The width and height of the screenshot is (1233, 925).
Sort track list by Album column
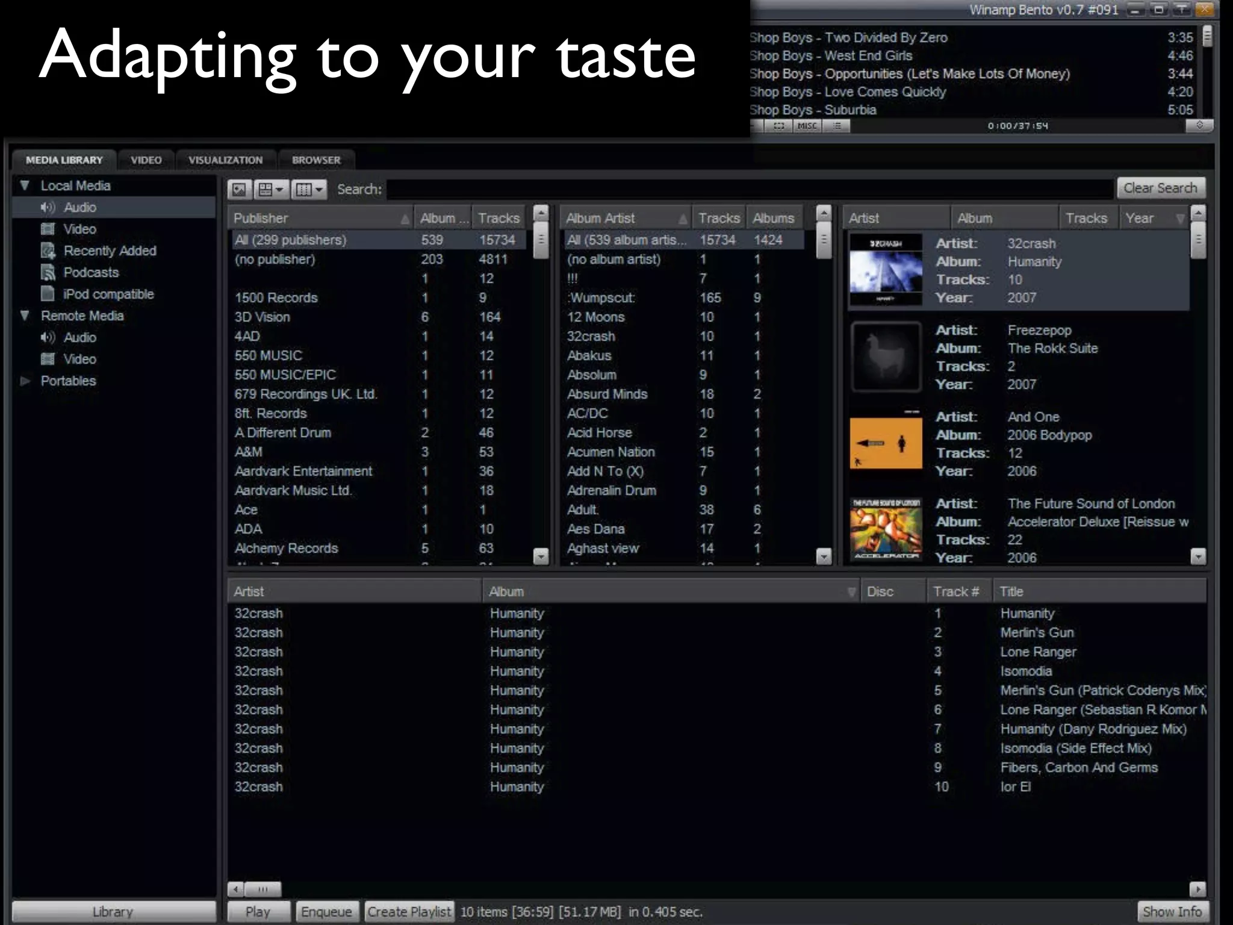[671, 591]
